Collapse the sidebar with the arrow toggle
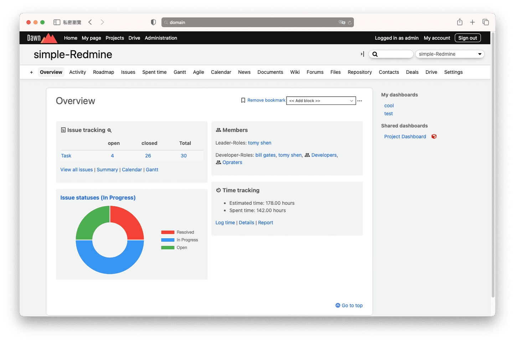Image resolution: width=515 pixels, height=342 pixels. coord(362,54)
